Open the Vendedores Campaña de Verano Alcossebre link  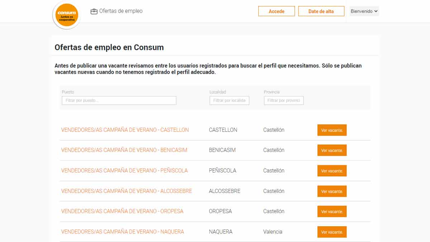coord(126,191)
